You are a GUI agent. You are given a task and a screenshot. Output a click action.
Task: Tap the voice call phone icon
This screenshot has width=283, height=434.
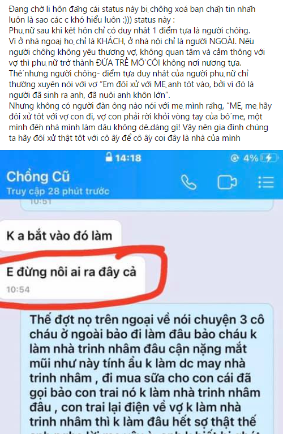(188, 182)
